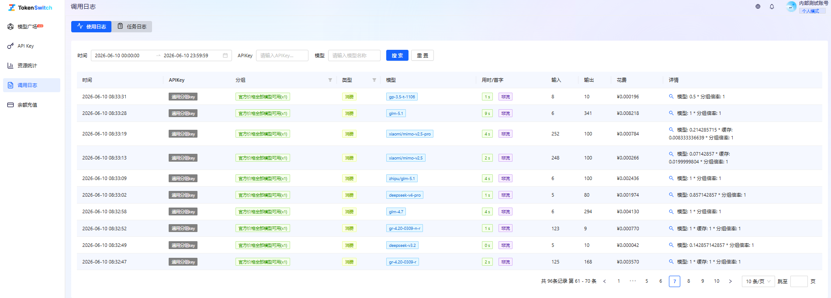Open the 分组 column filter
Viewport: 831px width, 298px height.
[330, 80]
